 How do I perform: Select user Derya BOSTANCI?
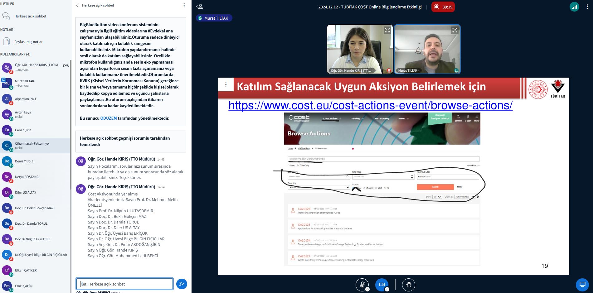coord(35,177)
